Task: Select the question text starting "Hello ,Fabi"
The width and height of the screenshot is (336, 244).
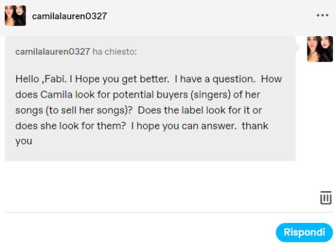Action: point(148,110)
